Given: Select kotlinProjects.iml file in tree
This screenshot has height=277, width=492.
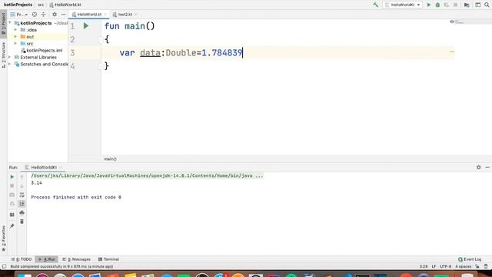Looking at the screenshot, I should [x=42, y=51].
